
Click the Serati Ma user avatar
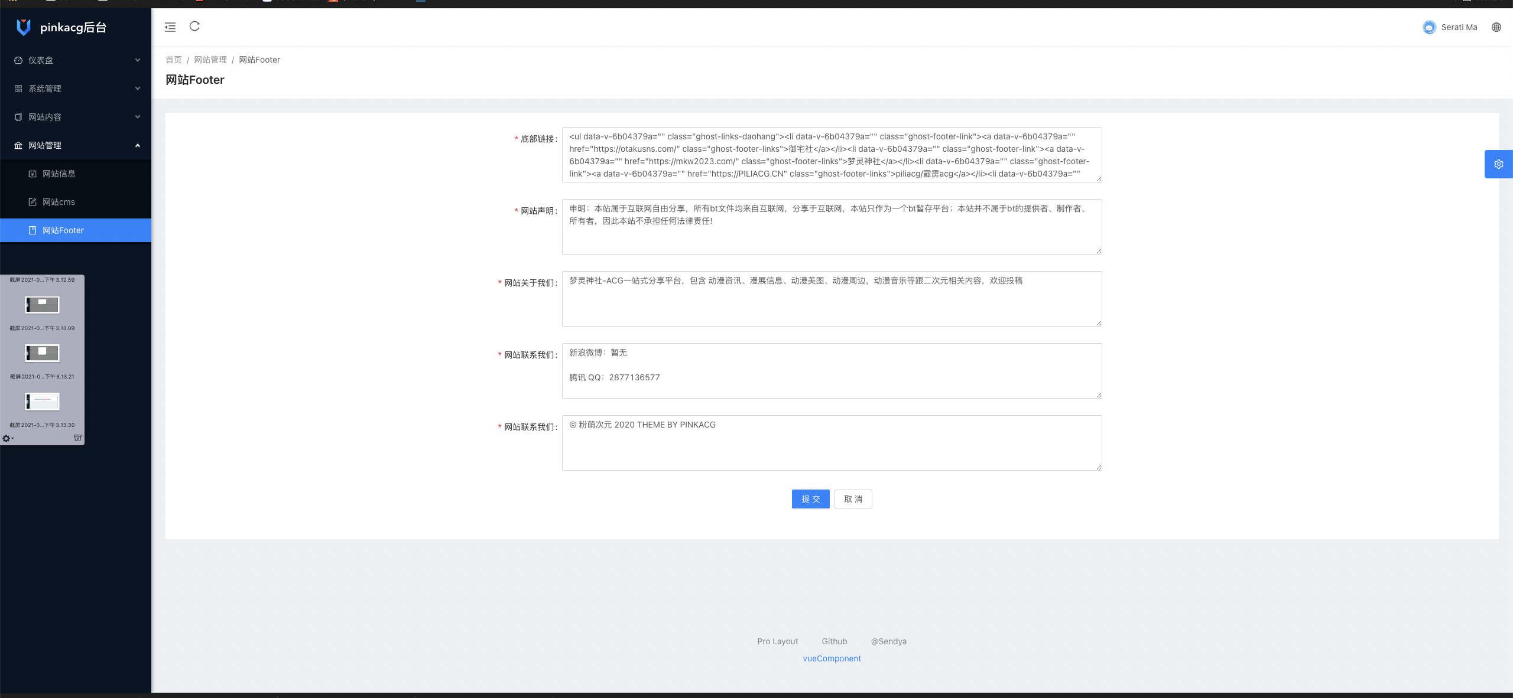click(x=1429, y=27)
